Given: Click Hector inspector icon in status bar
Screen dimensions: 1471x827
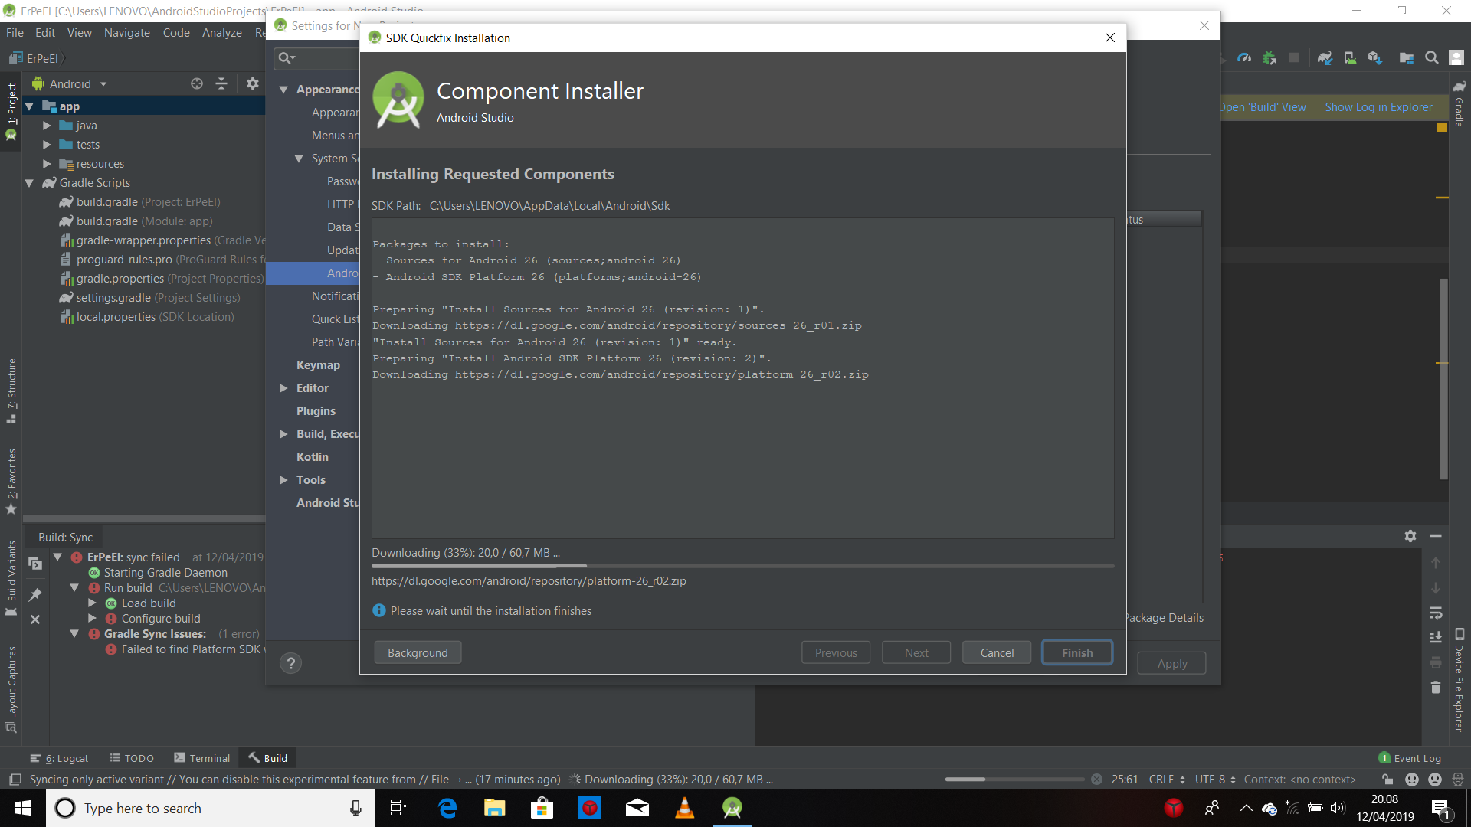Looking at the screenshot, I should [1458, 780].
